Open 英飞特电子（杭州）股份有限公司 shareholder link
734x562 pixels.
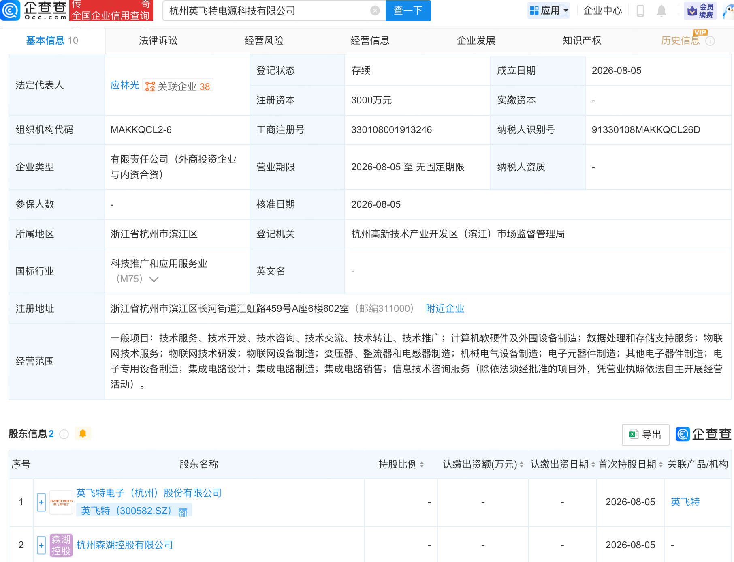pos(149,493)
